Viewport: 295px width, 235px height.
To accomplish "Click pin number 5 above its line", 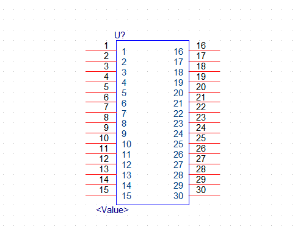I will tap(106, 87).
